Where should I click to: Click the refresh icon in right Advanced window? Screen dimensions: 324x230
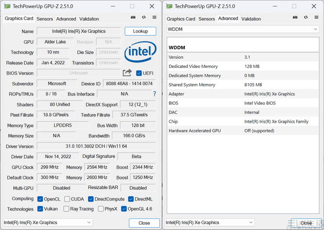pyautogui.click(x=306, y=17)
